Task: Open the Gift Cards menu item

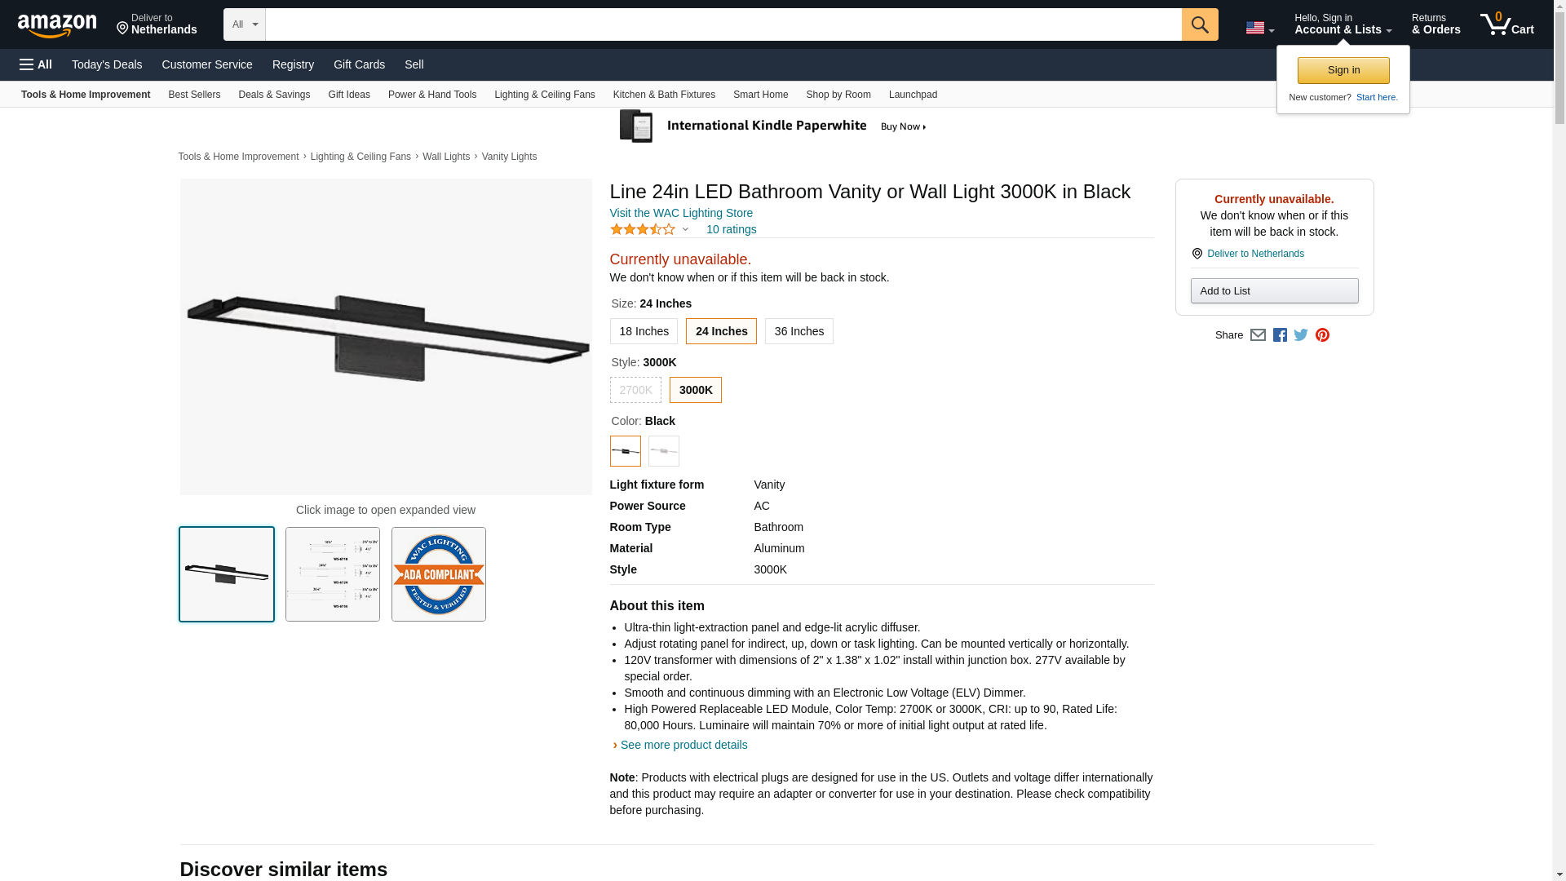Action: pos(359,64)
